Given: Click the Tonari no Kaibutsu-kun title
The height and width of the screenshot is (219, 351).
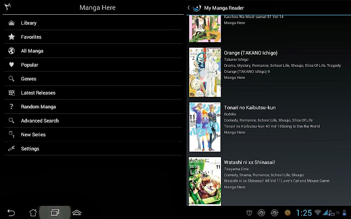Looking at the screenshot, I should tap(250, 108).
